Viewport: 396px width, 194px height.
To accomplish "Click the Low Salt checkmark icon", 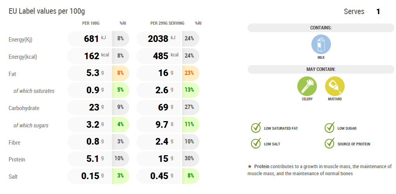I will 256,143.
